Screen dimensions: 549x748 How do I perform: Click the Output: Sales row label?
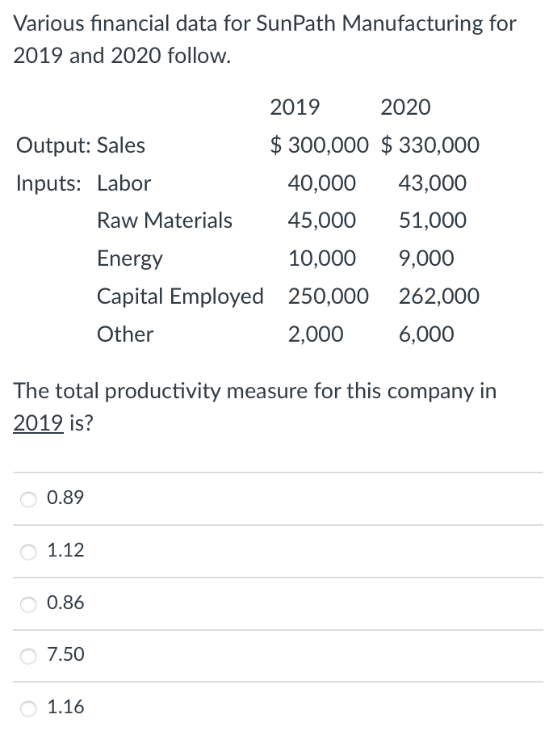point(81,145)
